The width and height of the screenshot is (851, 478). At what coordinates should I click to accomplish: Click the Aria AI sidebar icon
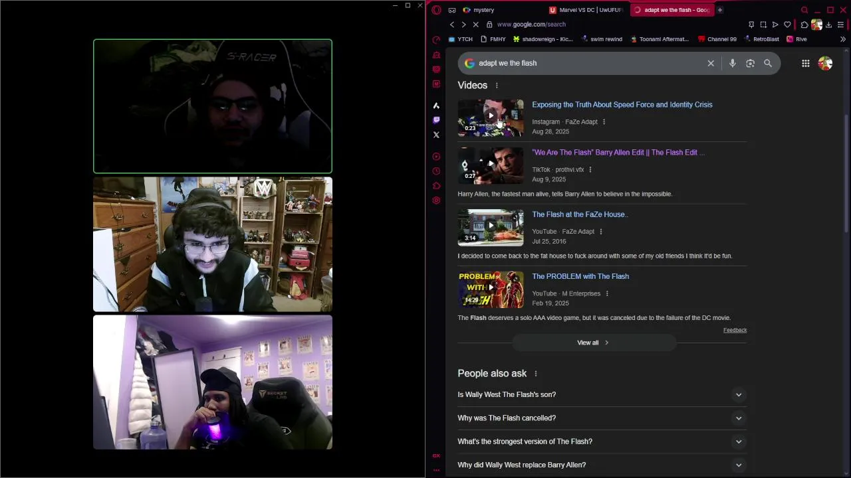point(436,106)
